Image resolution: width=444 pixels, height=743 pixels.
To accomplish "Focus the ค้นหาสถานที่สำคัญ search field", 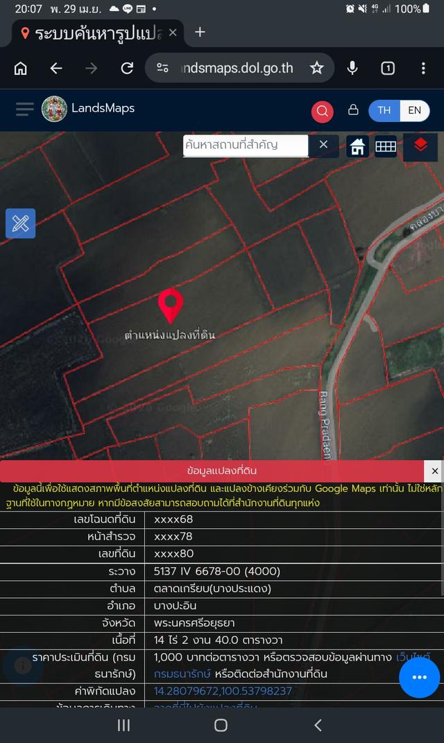I will coord(246,145).
